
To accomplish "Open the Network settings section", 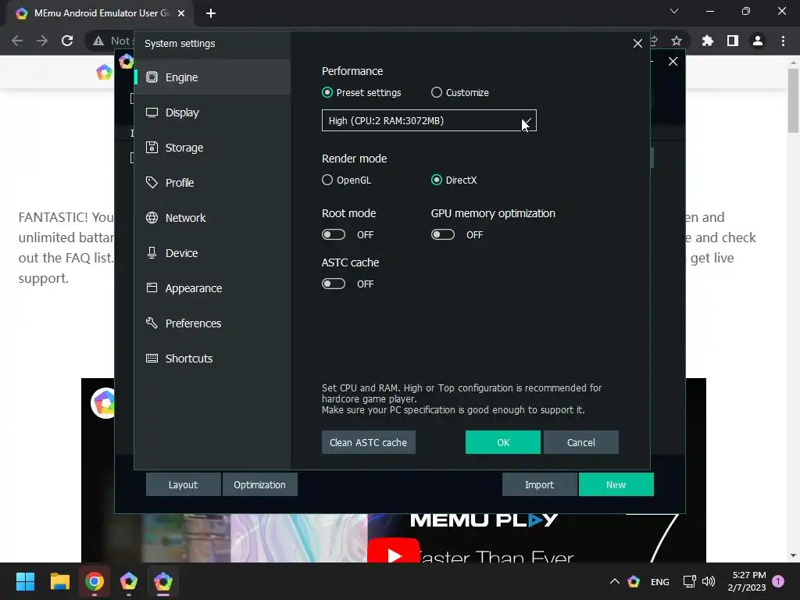I will click(212, 218).
